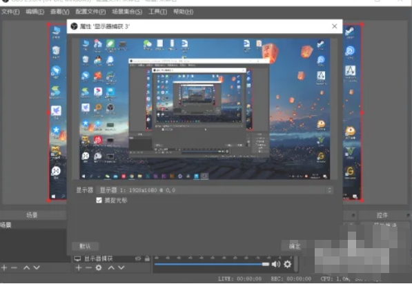Screen dimensions: 412x284
Task: Lock the 显示器捕获 source via padlock icon
Action: coord(147,258)
